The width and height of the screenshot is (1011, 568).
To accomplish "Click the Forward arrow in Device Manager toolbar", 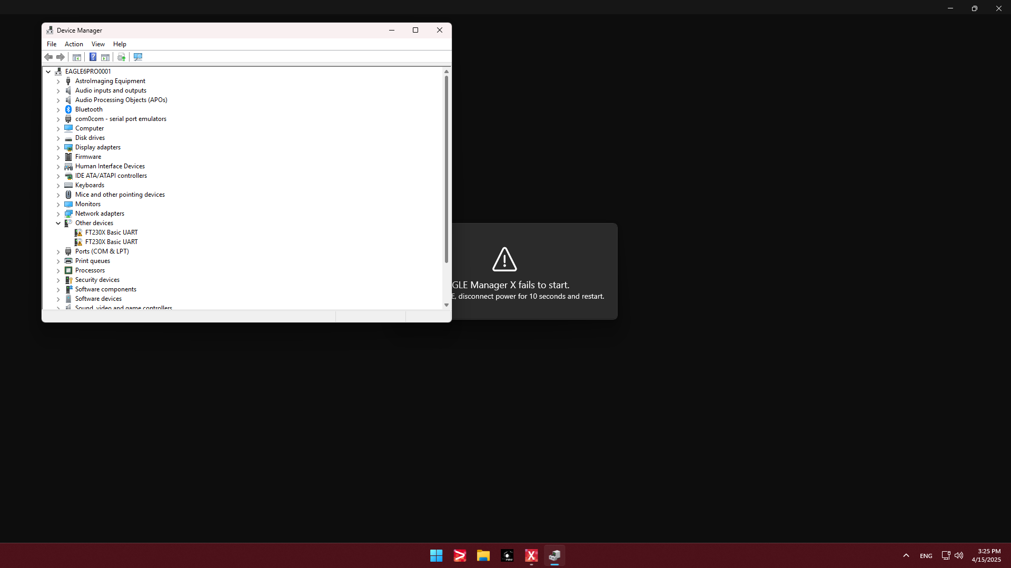I will click(x=61, y=57).
